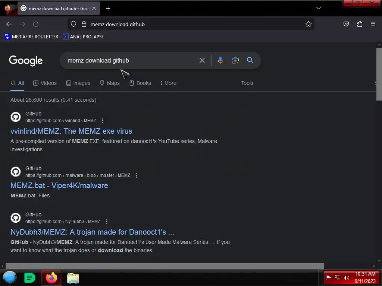Open the Extensions puzzle icon

pos(360,24)
